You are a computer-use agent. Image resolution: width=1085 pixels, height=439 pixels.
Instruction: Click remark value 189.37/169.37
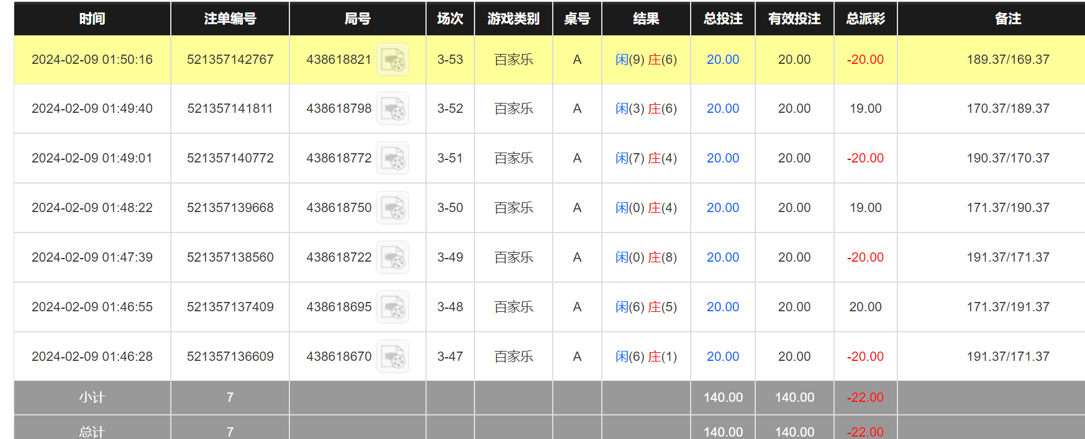1008,60
